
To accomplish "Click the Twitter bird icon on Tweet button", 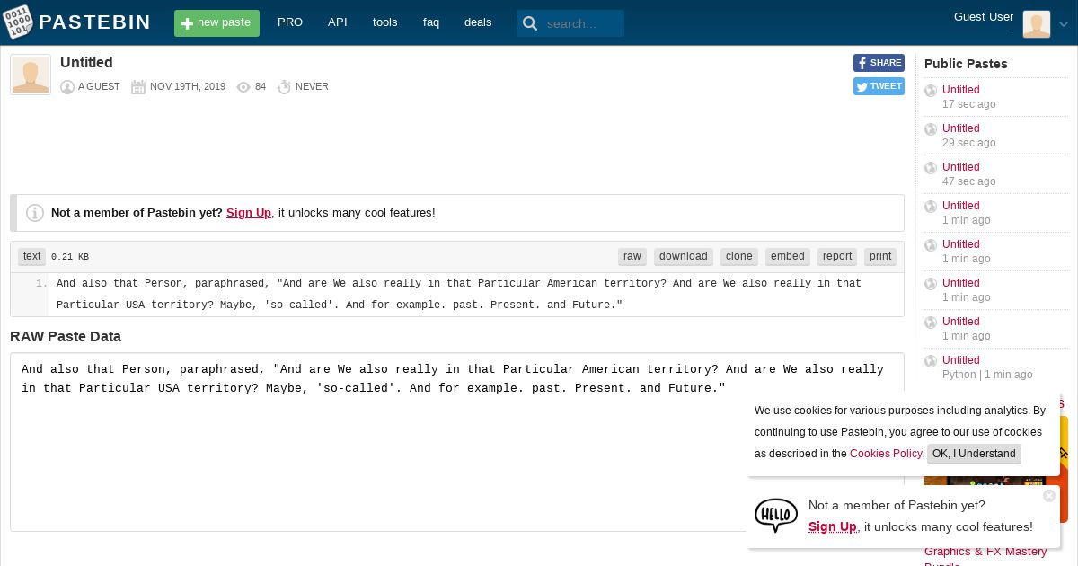I will tap(862, 86).
